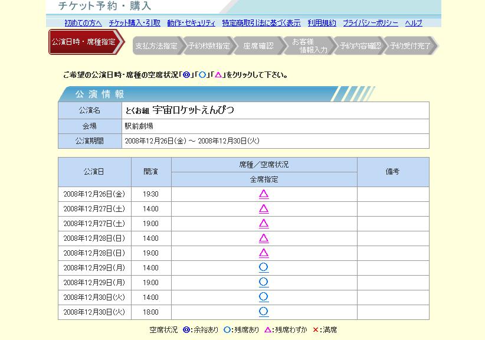This screenshot has width=485, height=340.
Task: Click the 公演情報 section header
Action: [100, 94]
